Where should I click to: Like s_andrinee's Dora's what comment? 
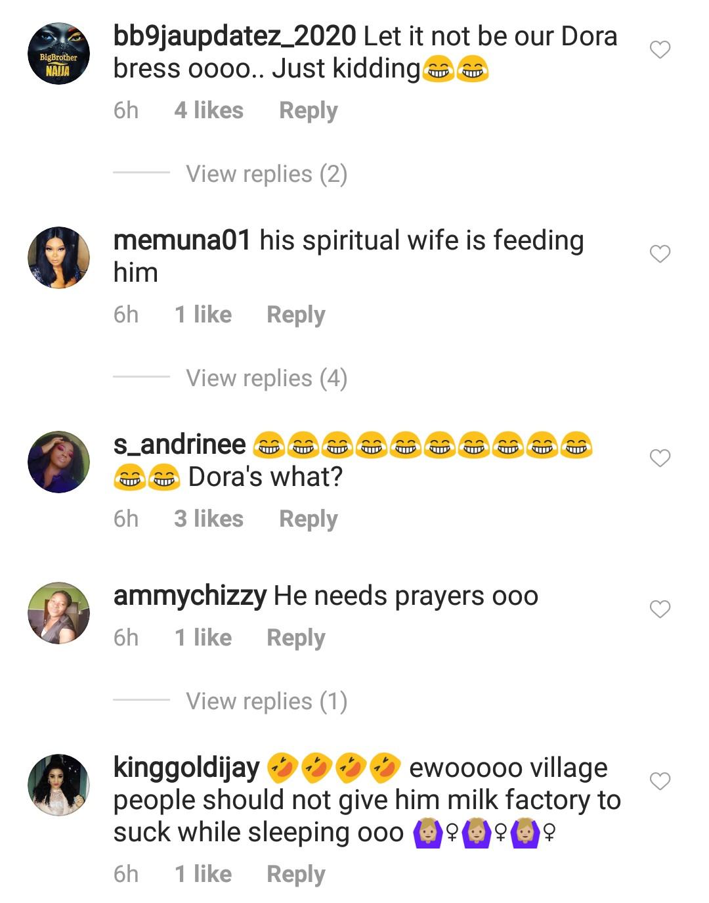tap(660, 458)
